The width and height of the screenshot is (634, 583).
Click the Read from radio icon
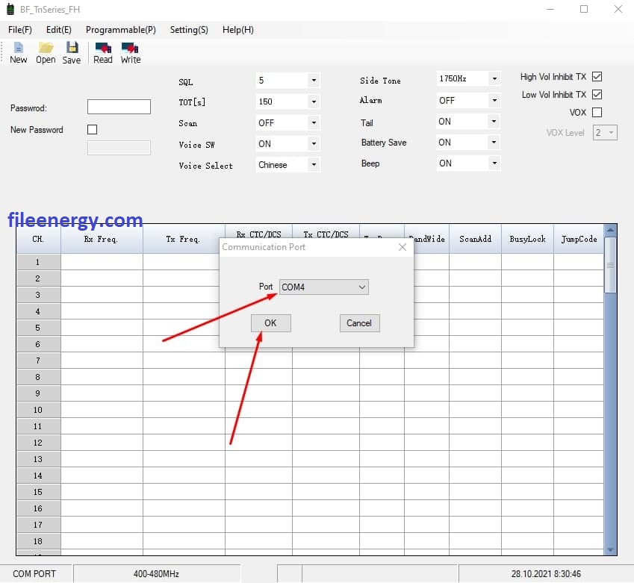[x=103, y=52]
